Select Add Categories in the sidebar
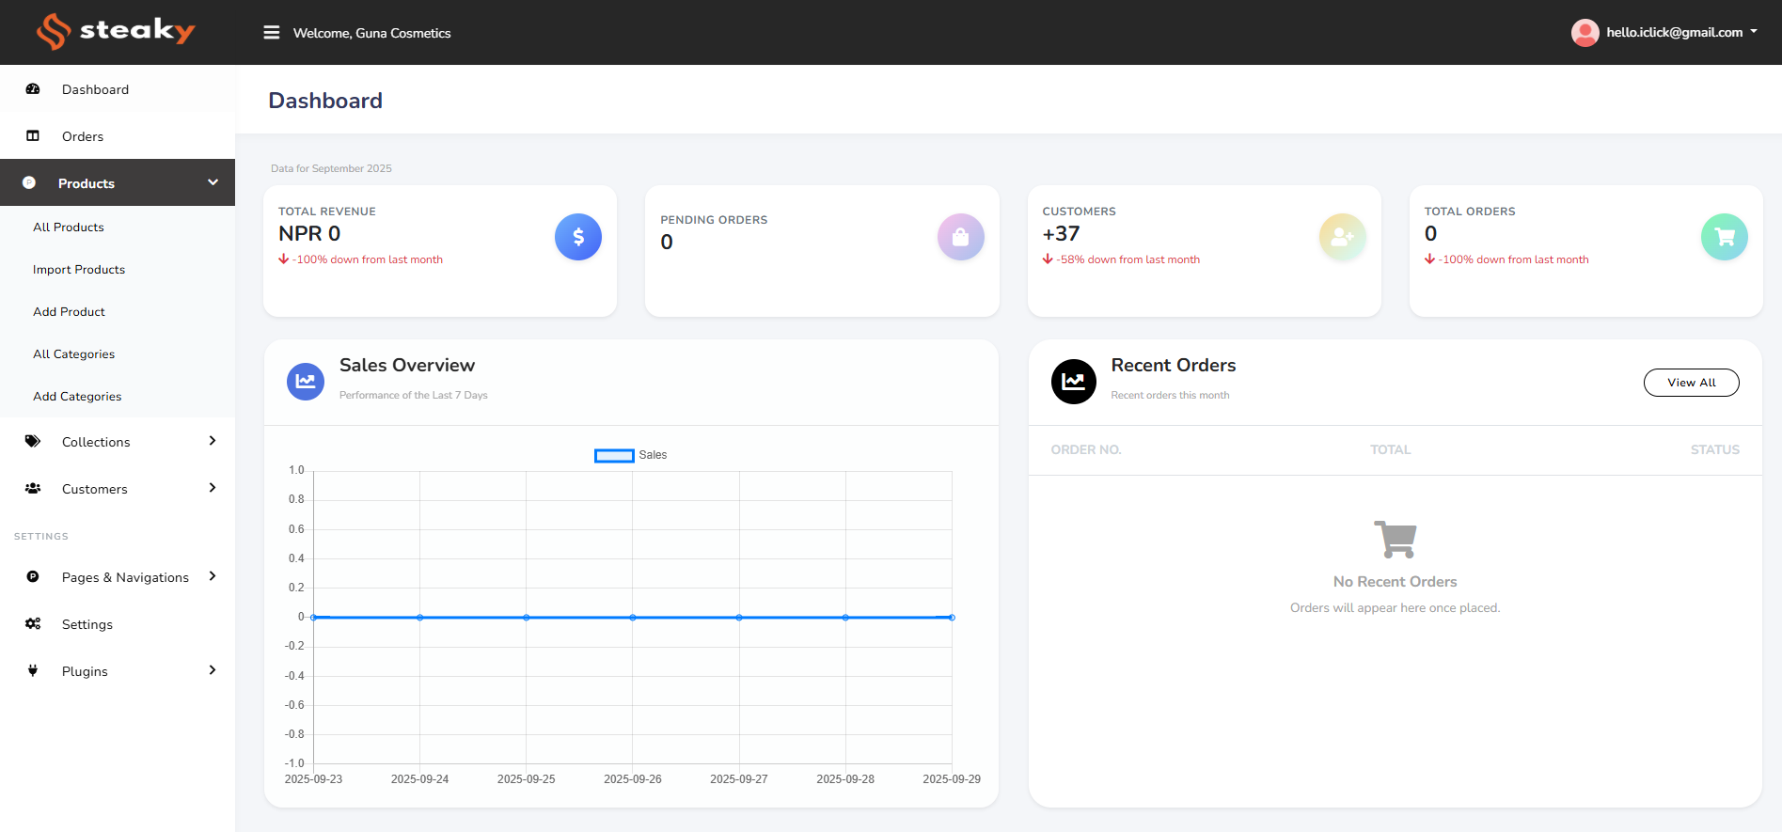 pyautogui.click(x=77, y=397)
